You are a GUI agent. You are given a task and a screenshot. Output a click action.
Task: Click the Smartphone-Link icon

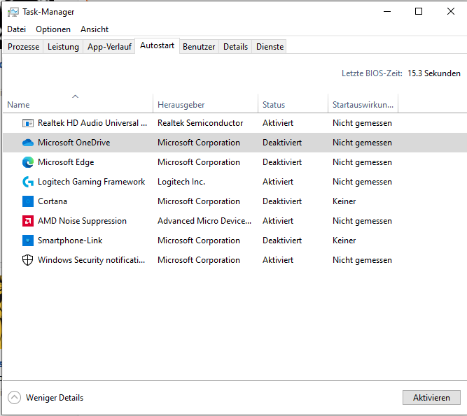(28, 241)
